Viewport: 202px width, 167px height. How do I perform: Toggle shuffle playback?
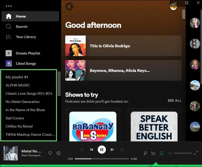81,150
